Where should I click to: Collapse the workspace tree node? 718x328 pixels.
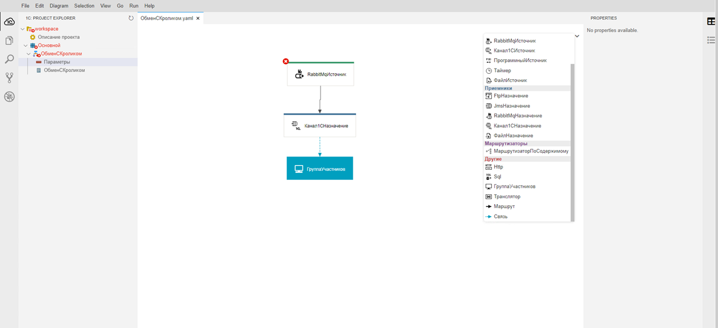point(23,28)
